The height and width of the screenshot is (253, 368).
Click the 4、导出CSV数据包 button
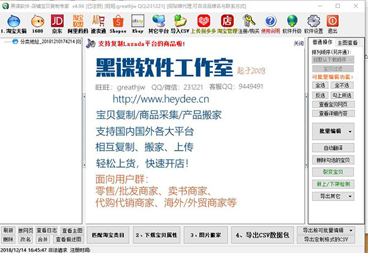pyautogui.click(x=263, y=235)
